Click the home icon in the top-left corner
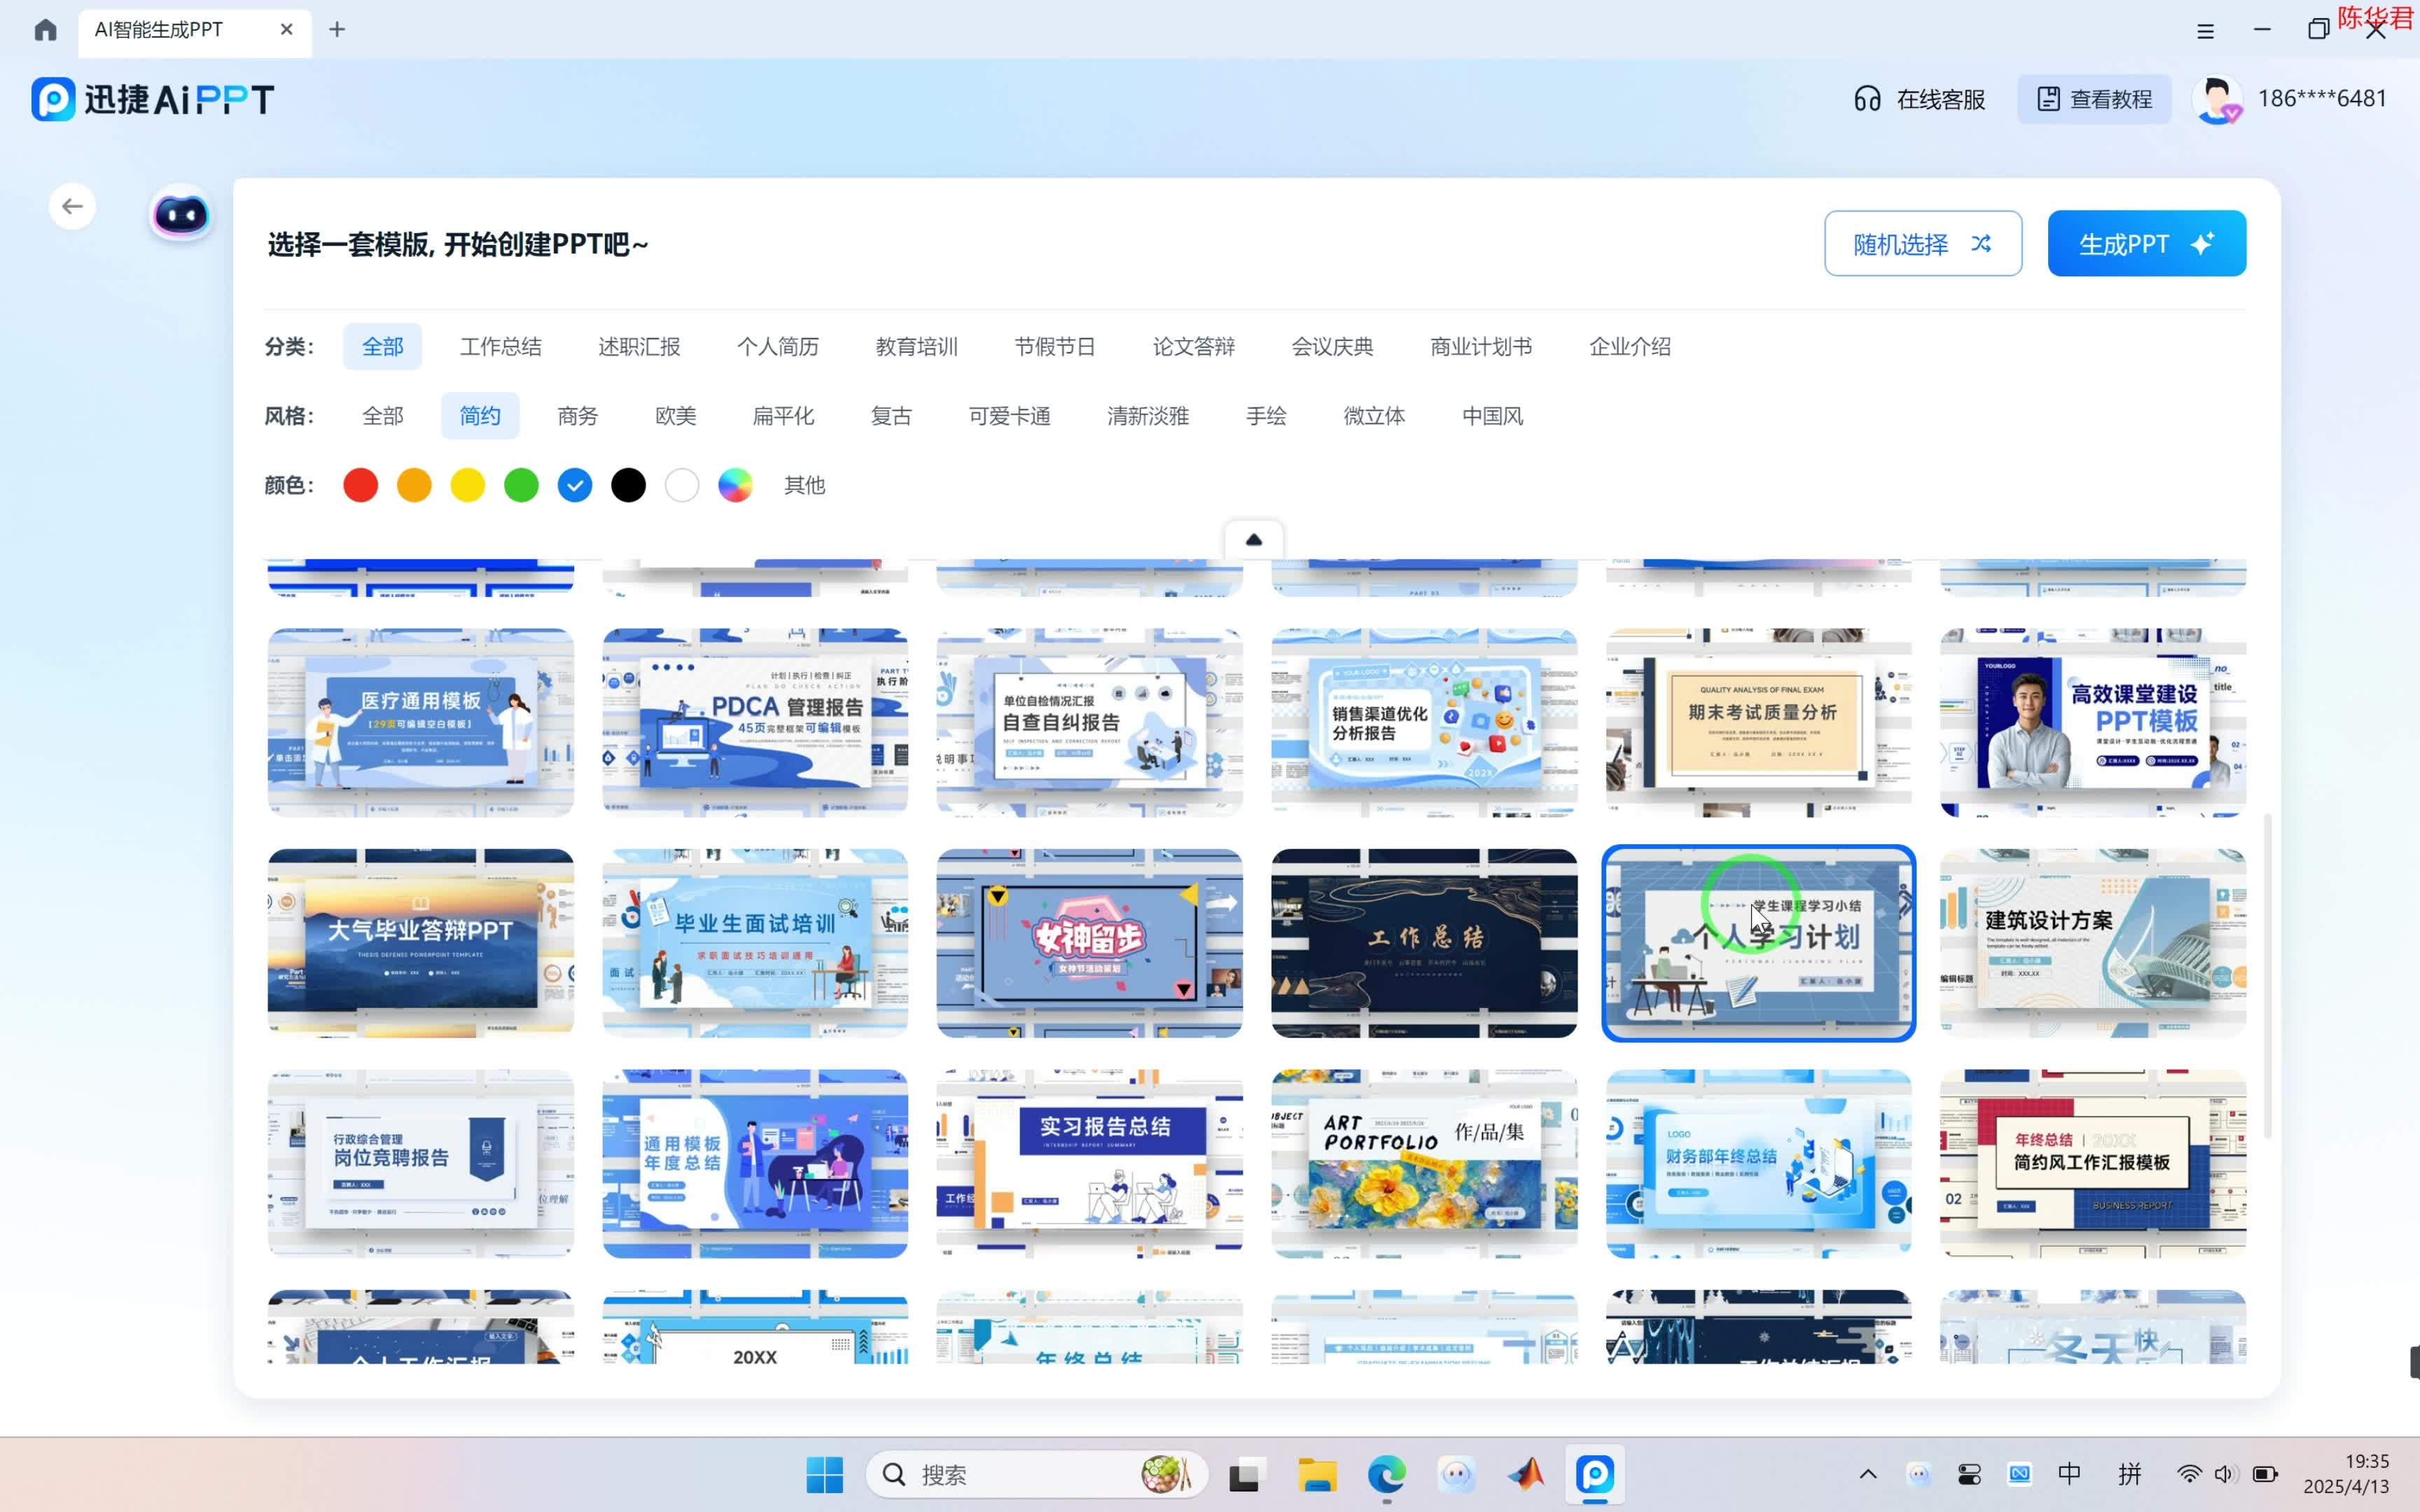The height and width of the screenshot is (1512, 2420). pyautogui.click(x=44, y=30)
